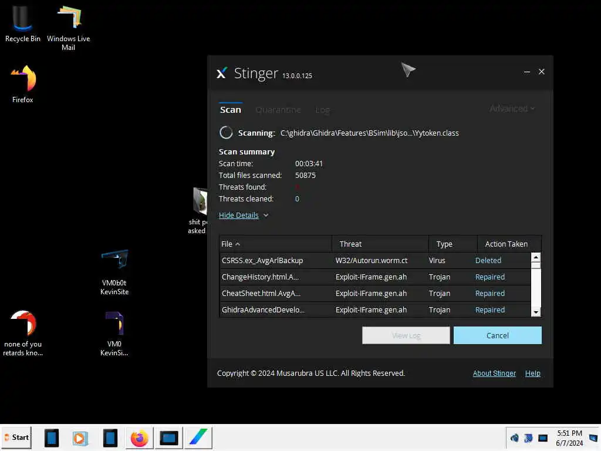Select the GhidraAdvancedDevelo... file row
This screenshot has width=601, height=451.
tap(375, 309)
